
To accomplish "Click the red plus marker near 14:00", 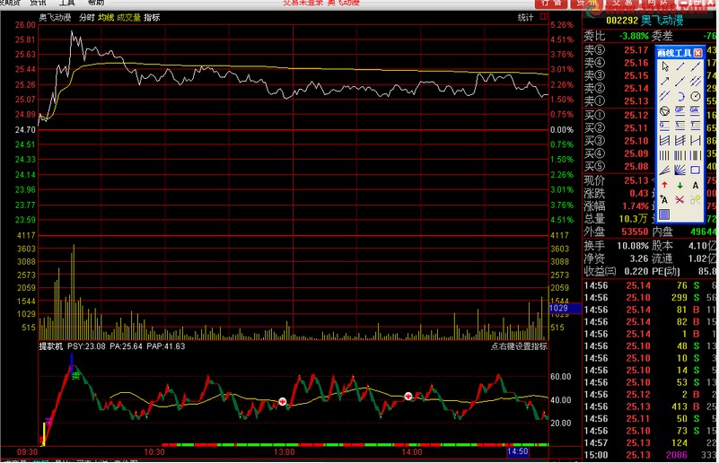I will (x=408, y=396).
